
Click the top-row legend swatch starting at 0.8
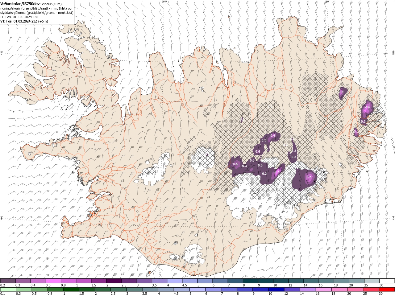pos(69,281)
